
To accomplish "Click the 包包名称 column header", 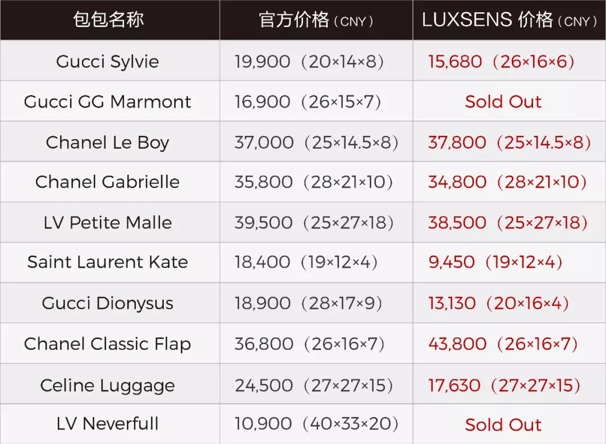I will [109, 20].
